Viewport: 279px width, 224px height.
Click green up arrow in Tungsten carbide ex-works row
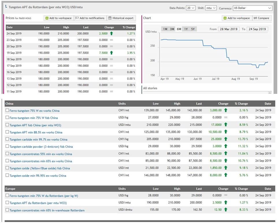pos(226,139)
